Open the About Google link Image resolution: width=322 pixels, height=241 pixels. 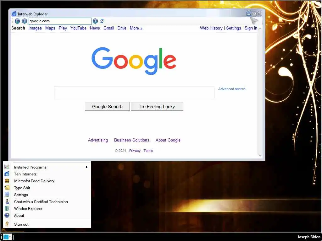[x=168, y=140]
